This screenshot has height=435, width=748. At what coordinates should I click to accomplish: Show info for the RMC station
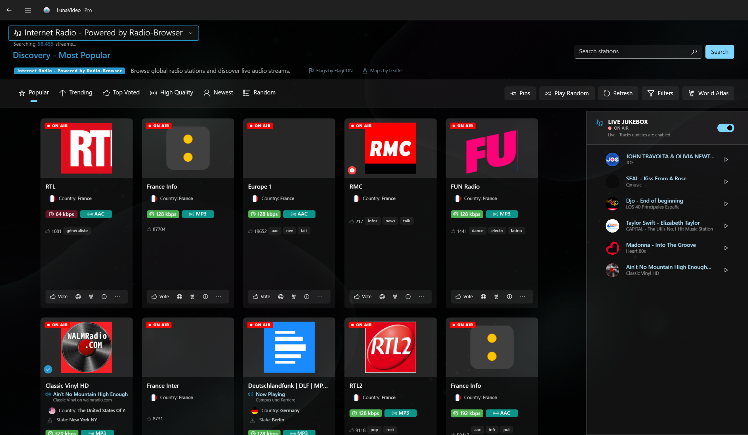(408, 296)
